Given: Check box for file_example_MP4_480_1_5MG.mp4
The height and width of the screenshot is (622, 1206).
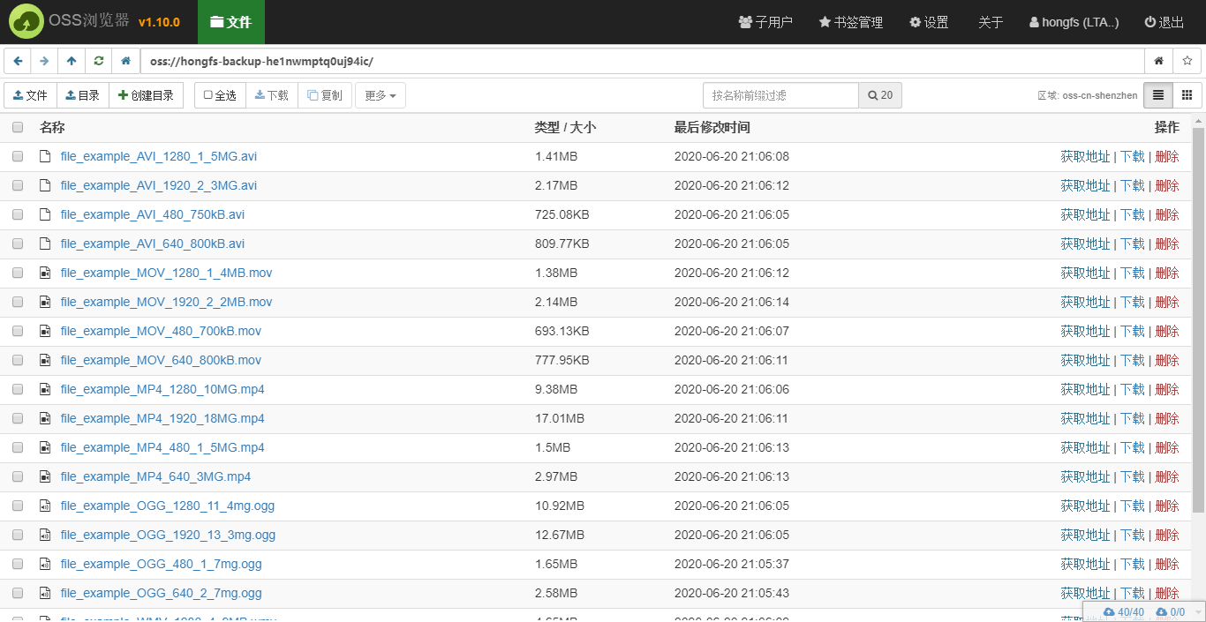Looking at the screenshot, I should click(x=18, y=447).
